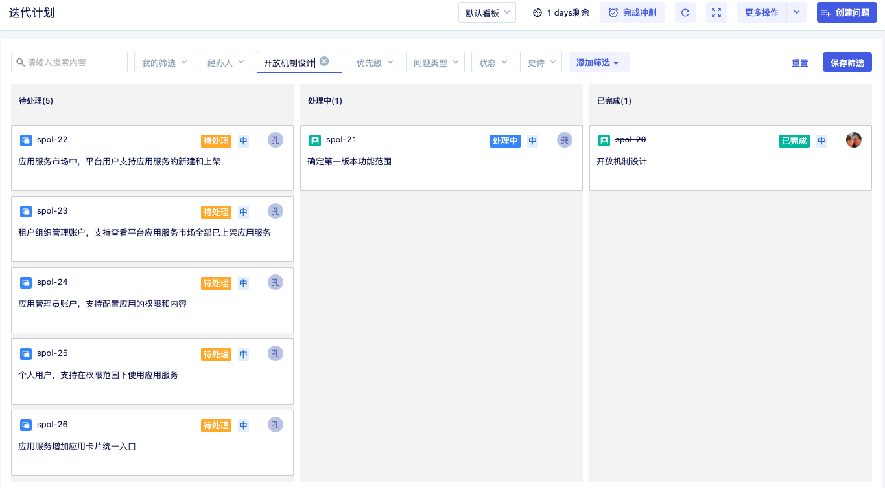Click assignee avatar 孔 on spol-25
The height and width of the screenshot is (488, 885).
[276, 353]
